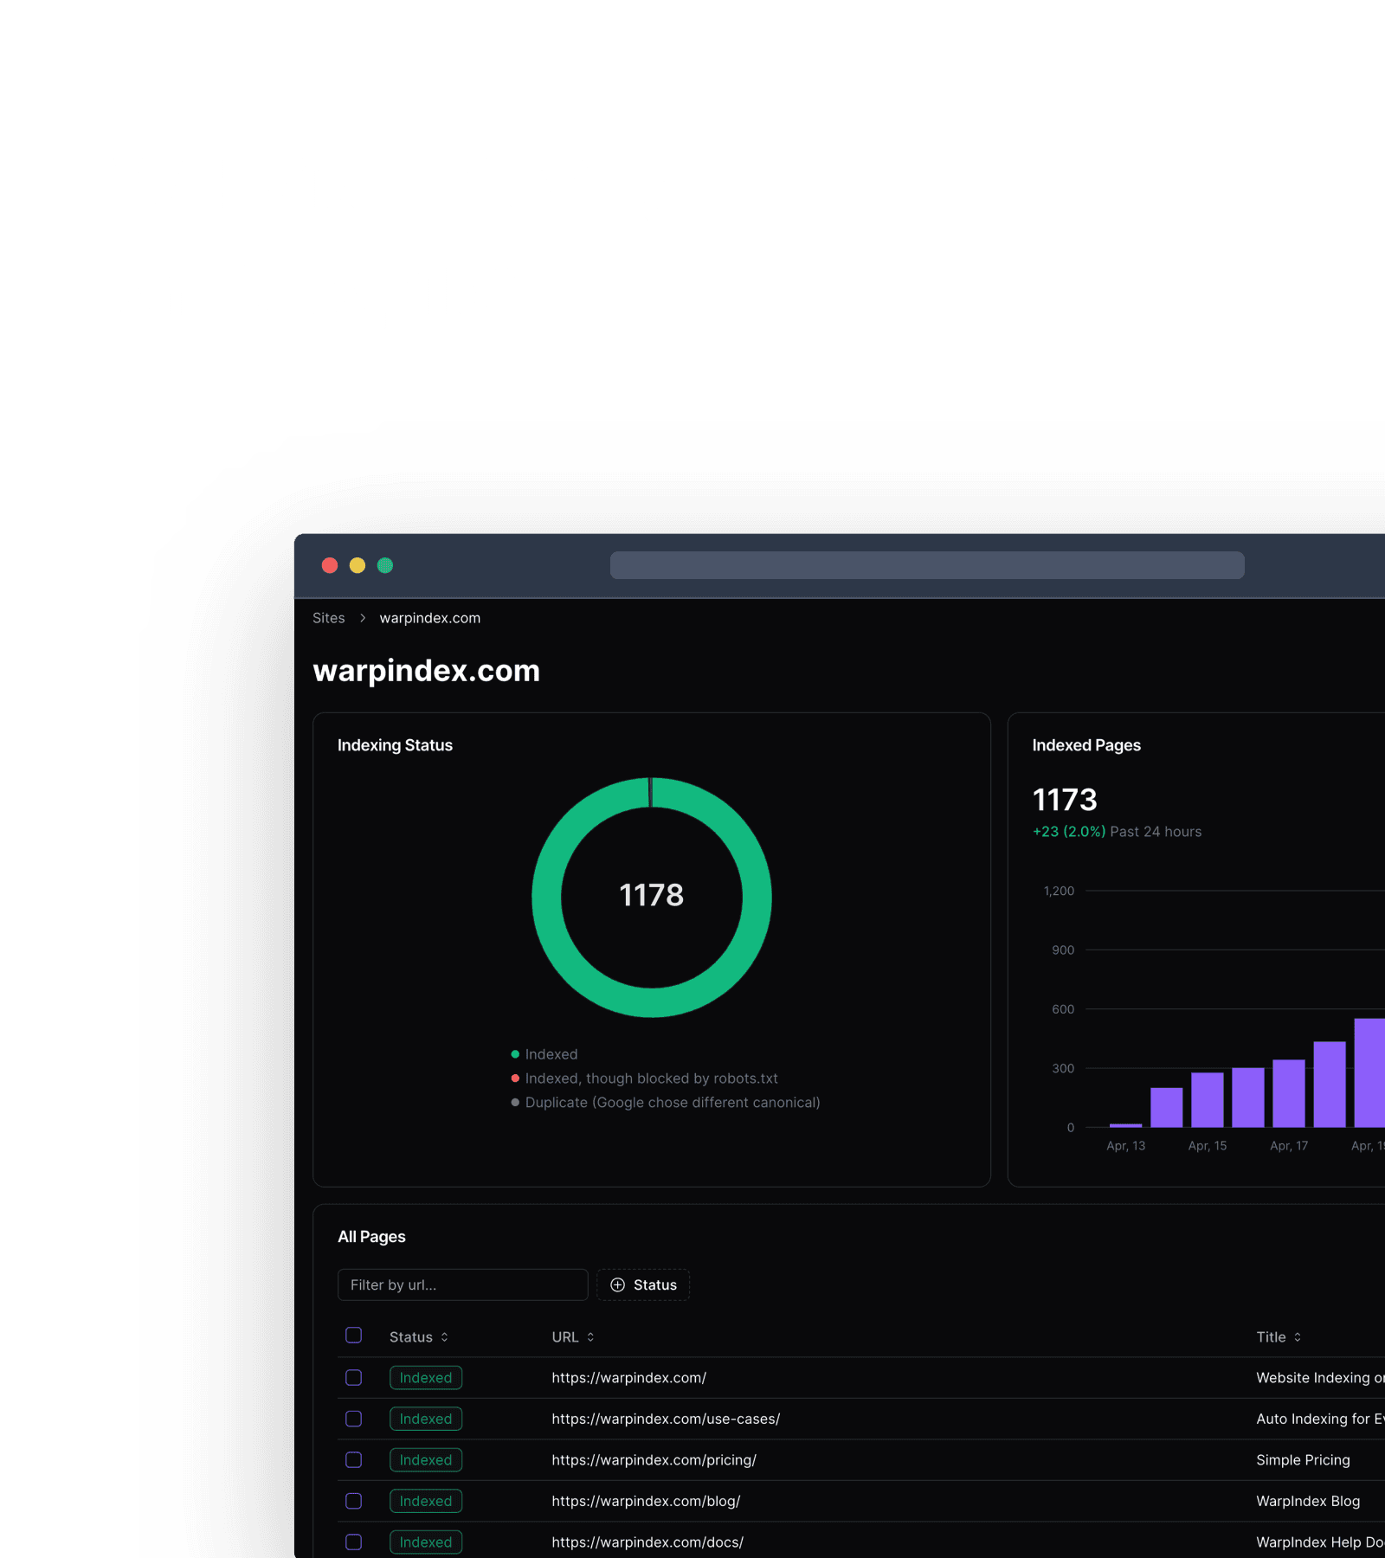The width and height of the screenshot is (1385, 1558).
Task: Sort table by Title column
Action: [x=1279, y=1337]
